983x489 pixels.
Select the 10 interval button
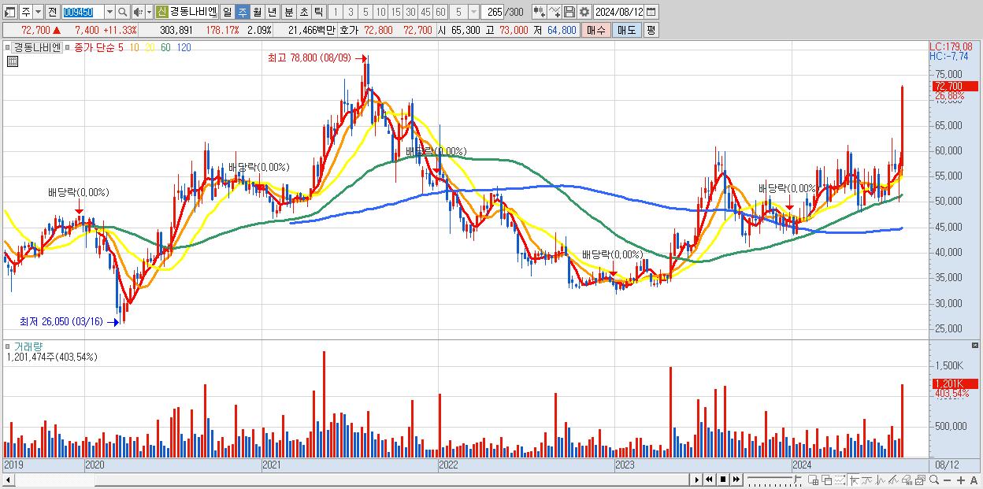pyautogui.click(x=380, y=12)
